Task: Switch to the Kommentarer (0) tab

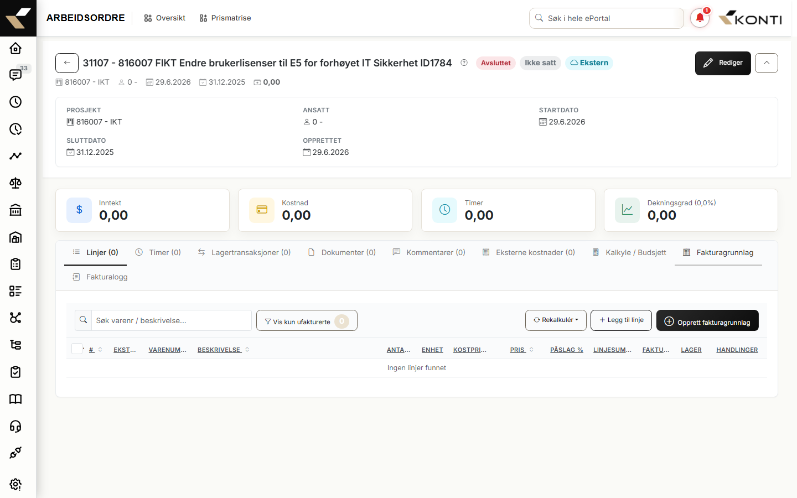Action: [x=429, y=252]
